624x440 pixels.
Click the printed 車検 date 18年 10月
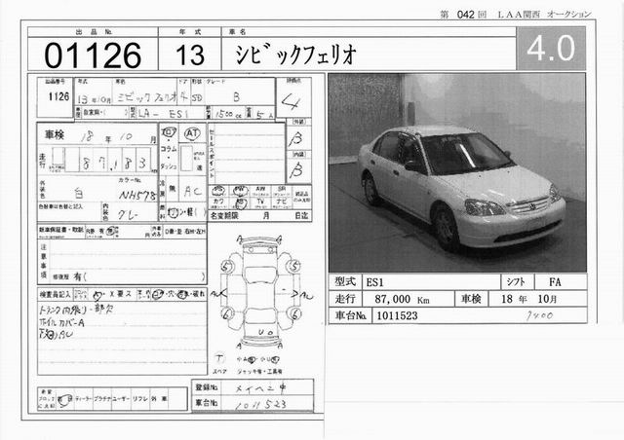[528, 299]
